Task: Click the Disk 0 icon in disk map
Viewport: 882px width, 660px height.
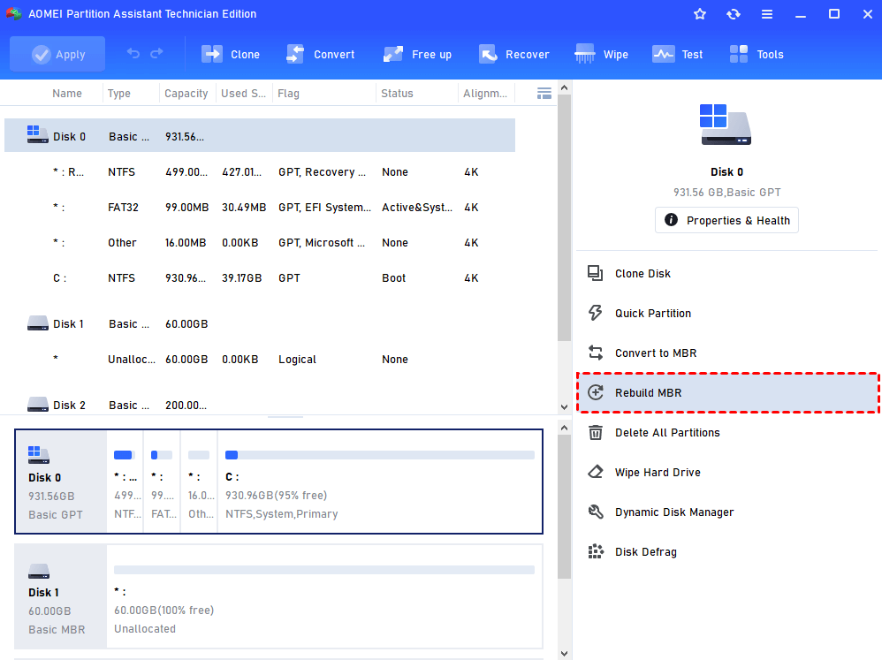Action: [39, 455]
